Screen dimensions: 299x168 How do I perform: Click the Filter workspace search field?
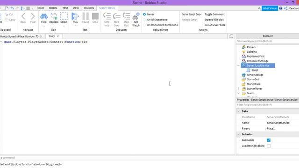(x=268, y=41)
